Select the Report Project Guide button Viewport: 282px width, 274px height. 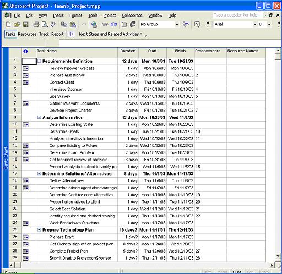57,34
